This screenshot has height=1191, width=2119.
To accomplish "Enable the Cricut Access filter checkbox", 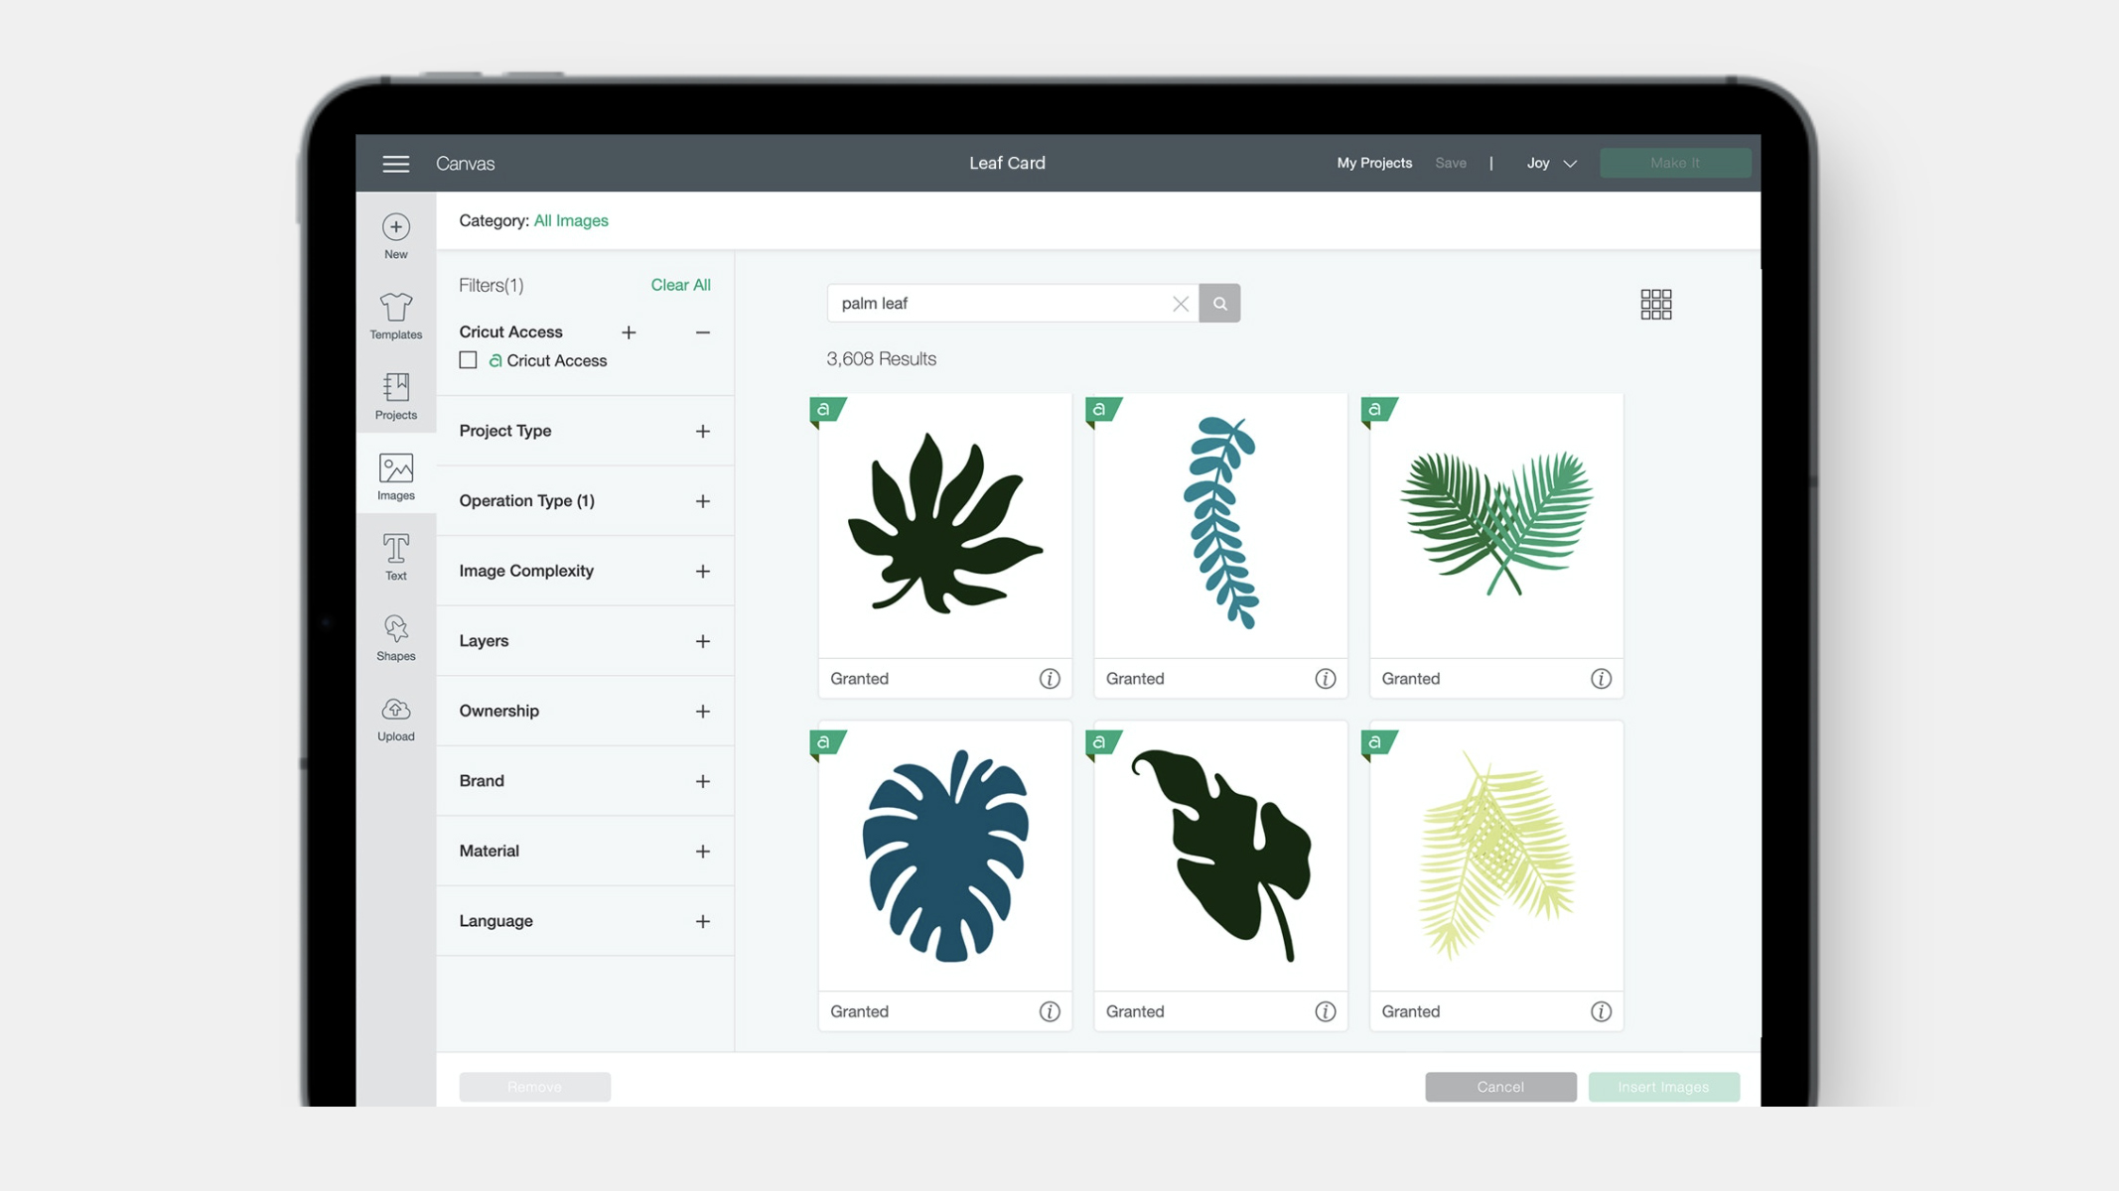I will (x=468, y=360).
